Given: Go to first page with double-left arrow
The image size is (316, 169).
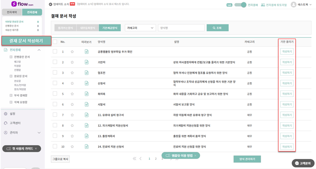Looking at the screenshot, I should (135, 158).
